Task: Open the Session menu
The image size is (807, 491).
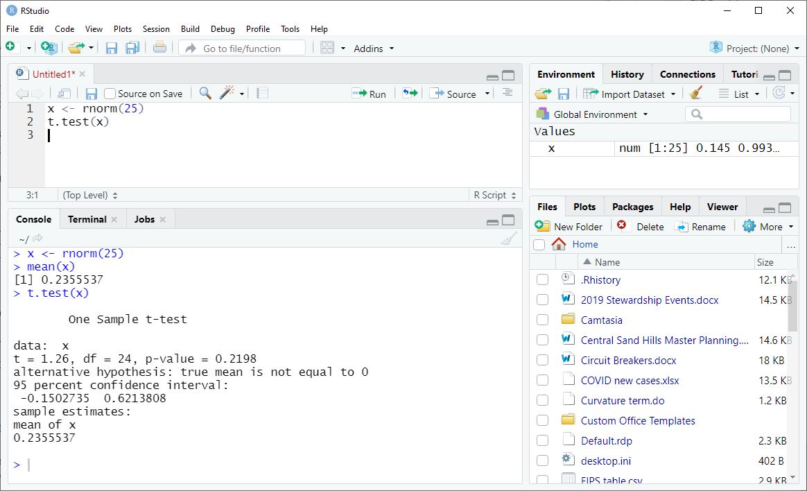Action: coord(156,29)
